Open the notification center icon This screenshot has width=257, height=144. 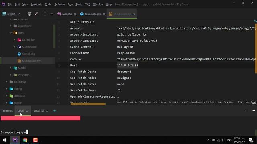point(251,140)
